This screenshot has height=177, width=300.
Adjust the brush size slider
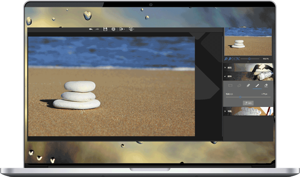point(248,97)
